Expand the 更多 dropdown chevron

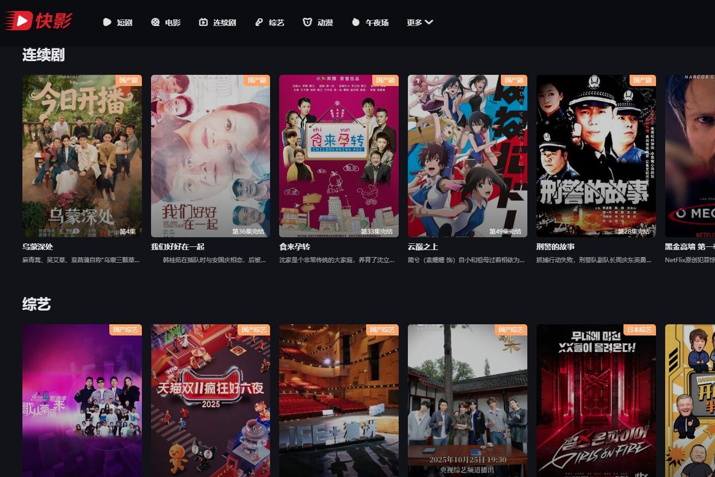429,22
